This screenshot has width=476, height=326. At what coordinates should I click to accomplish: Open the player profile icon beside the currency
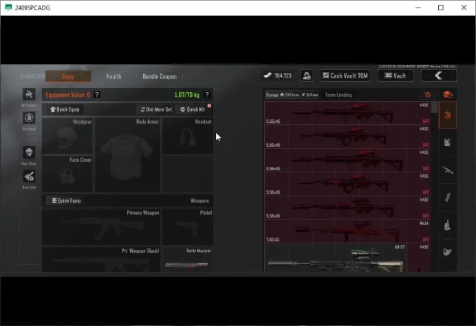pyautogui.click(x=307, y=75)
